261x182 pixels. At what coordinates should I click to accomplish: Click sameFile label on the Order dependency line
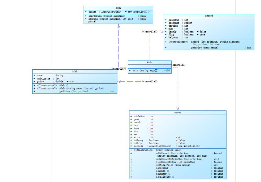[178, 65]
